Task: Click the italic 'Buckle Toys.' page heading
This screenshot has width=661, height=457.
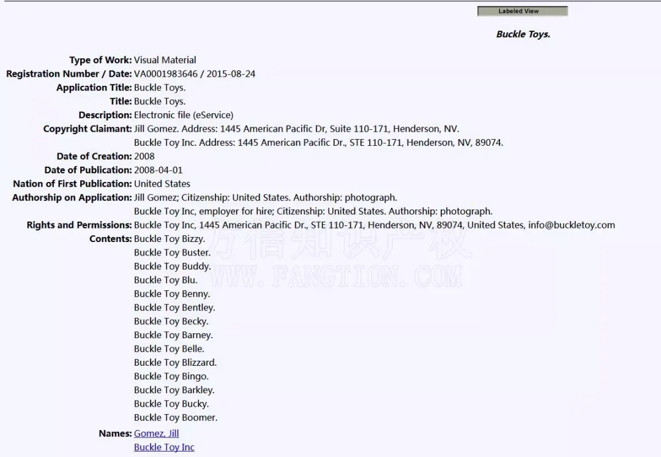Action: coord(523,34)
